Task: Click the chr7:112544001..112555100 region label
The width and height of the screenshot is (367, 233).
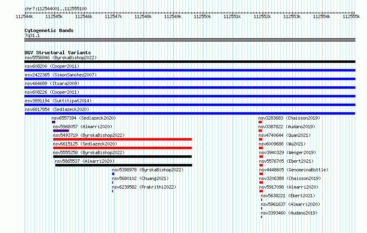Action: [56, 9]
